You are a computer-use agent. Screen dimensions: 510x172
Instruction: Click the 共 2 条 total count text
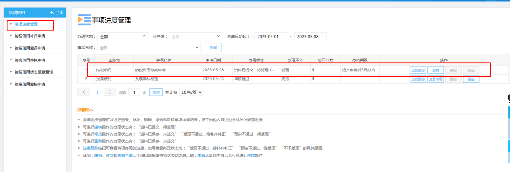tap(171, 93)
